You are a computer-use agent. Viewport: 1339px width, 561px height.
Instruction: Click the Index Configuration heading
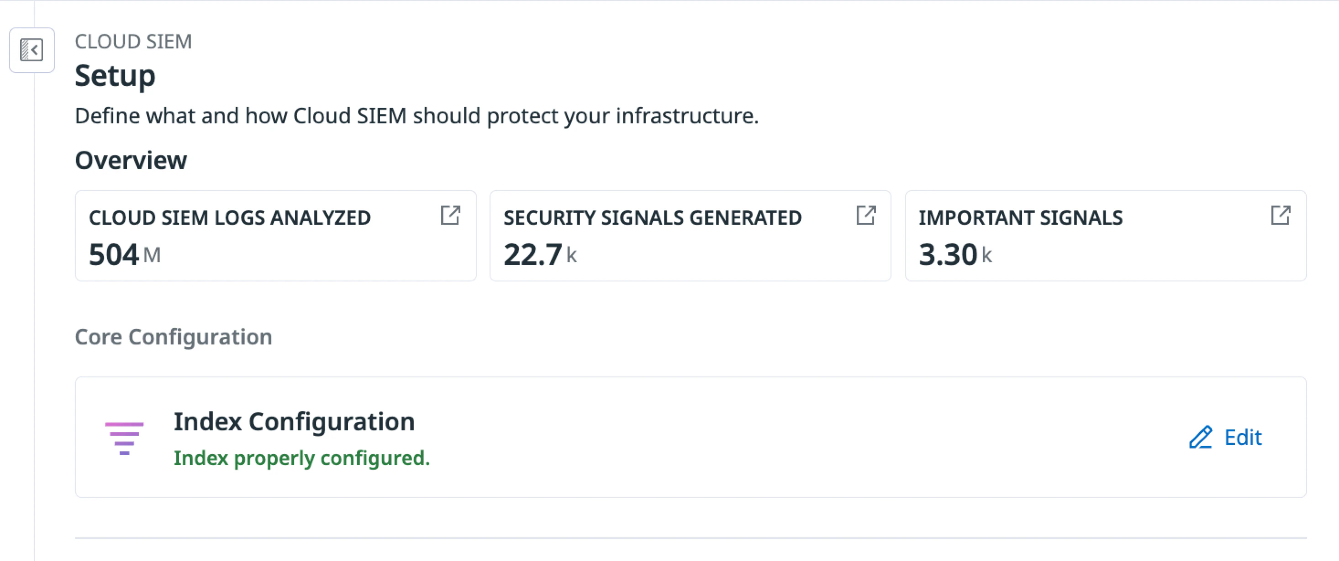coord(294,421)
